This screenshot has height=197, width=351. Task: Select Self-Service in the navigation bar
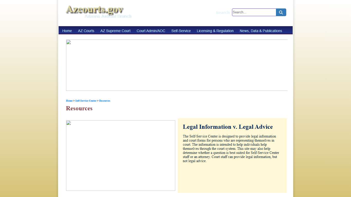[x=181, y=31]
